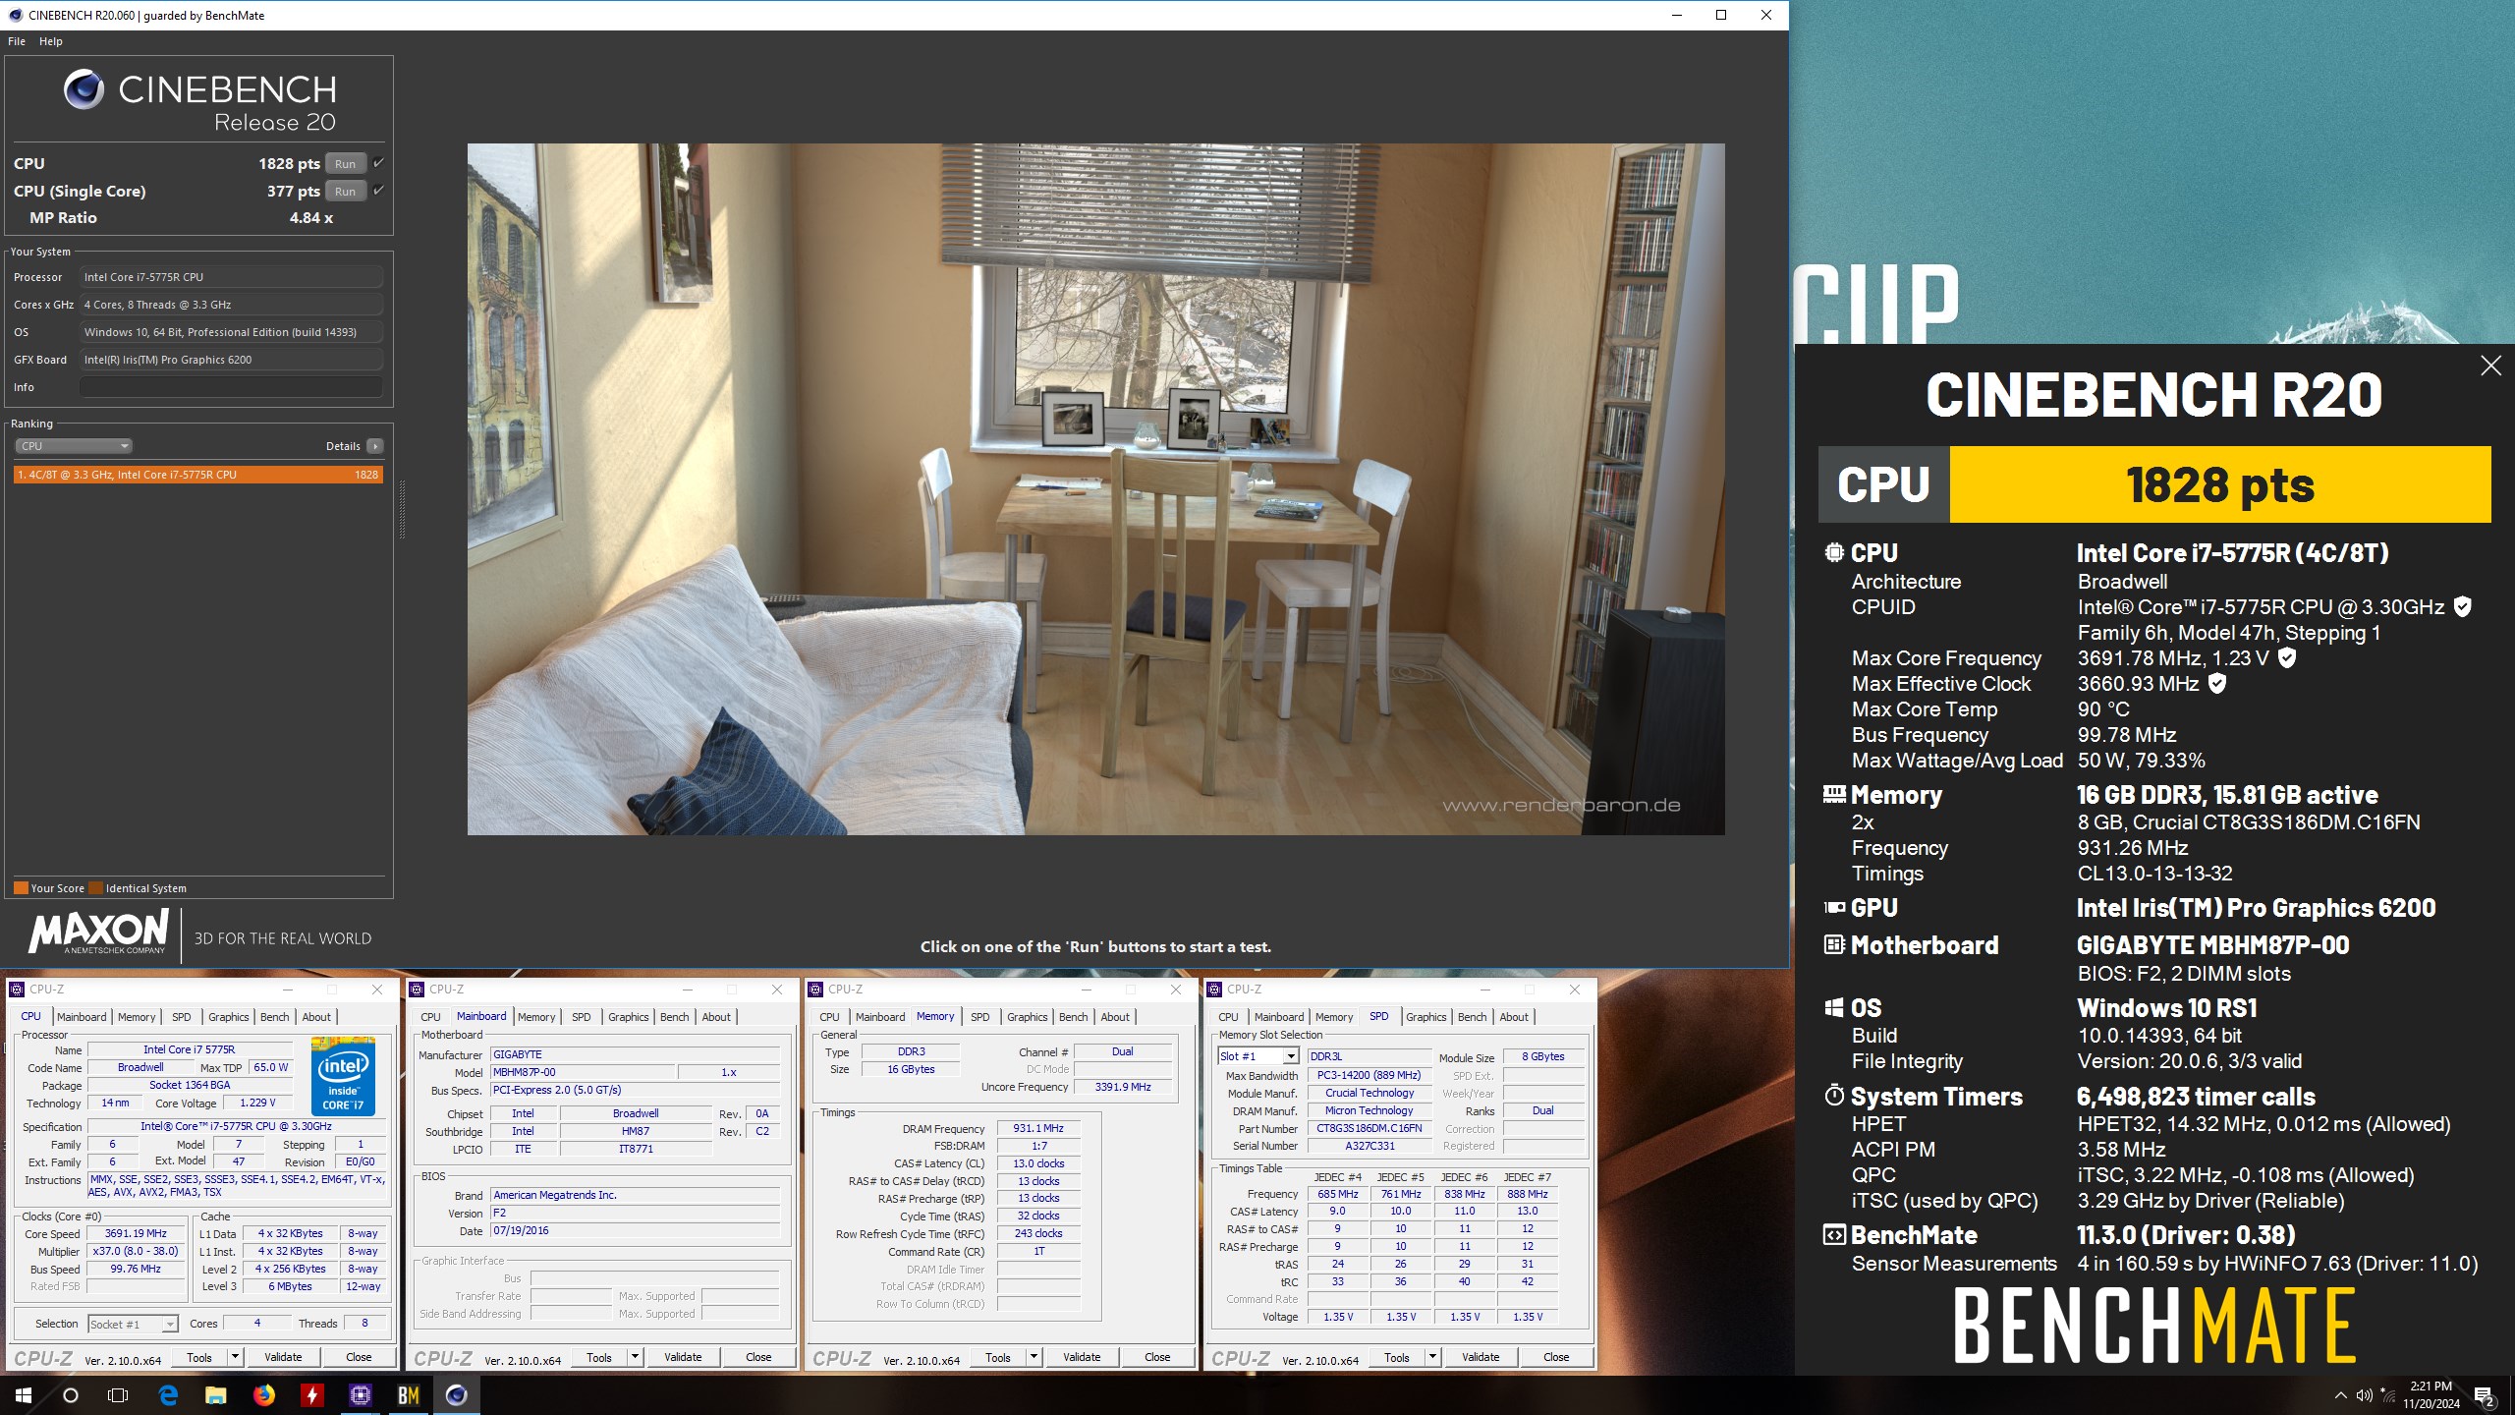
Task: Click the Core Speed value 3691.19 MHz
Action: (136, 1234)
